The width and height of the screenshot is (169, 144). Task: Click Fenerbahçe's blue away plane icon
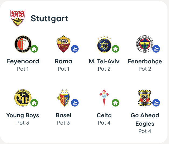pos(156,49)
